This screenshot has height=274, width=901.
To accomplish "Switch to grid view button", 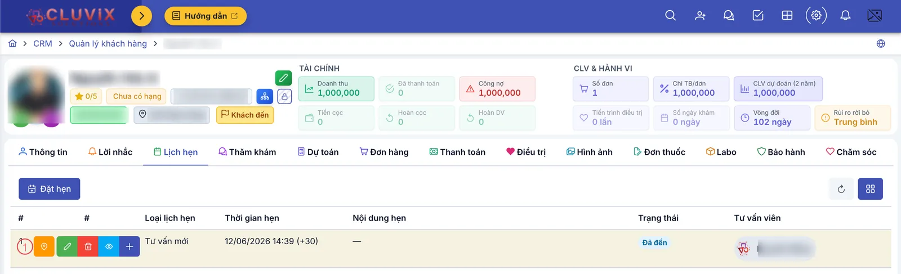I will (x=871, y=189).
